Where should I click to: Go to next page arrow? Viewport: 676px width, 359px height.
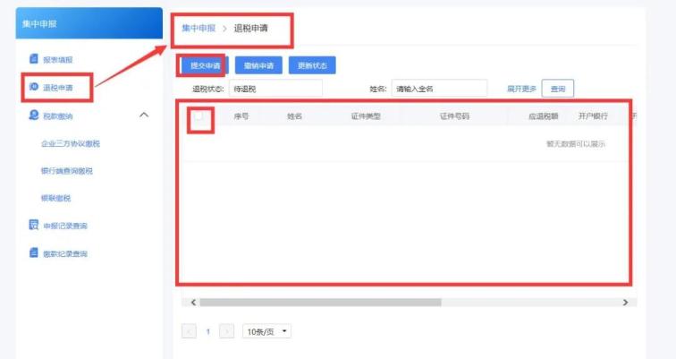pyautogui.click(x=227, y=331)
